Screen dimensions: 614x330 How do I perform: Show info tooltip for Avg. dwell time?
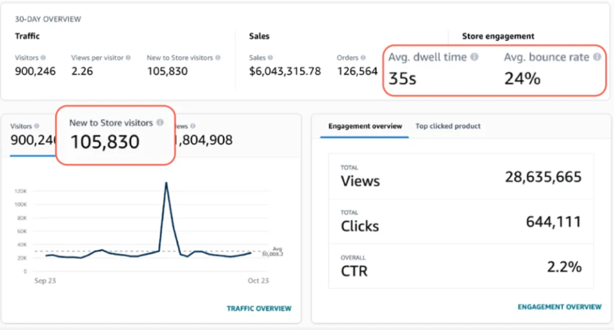pyautogui.click(x=474, y=57)
